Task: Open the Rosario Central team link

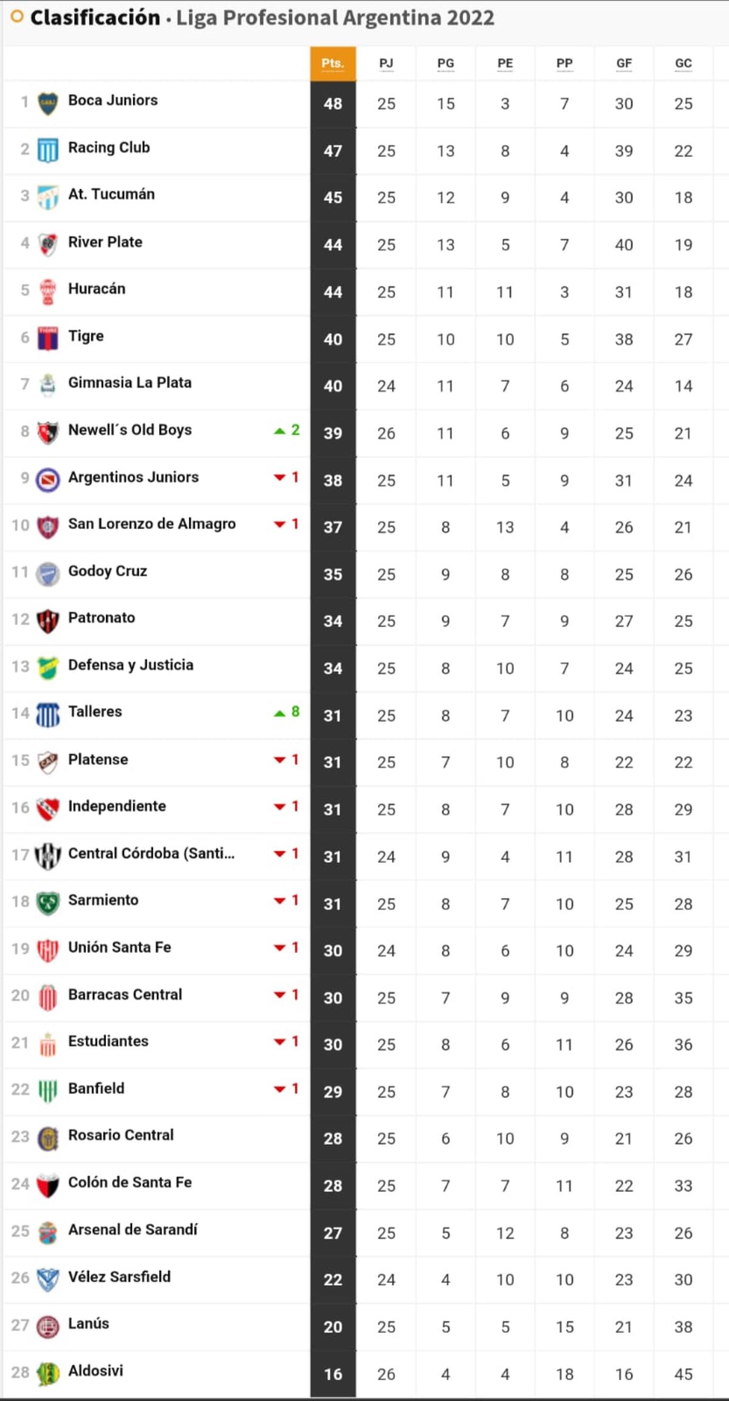Action: point(120,1135)
